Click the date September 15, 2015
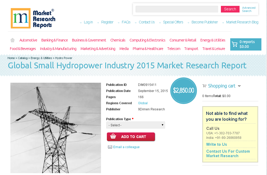This screenshot has width=267, height=175. tap(153, 91)
